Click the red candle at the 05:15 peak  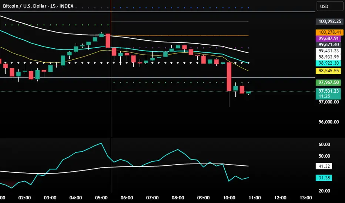point(108,41)
